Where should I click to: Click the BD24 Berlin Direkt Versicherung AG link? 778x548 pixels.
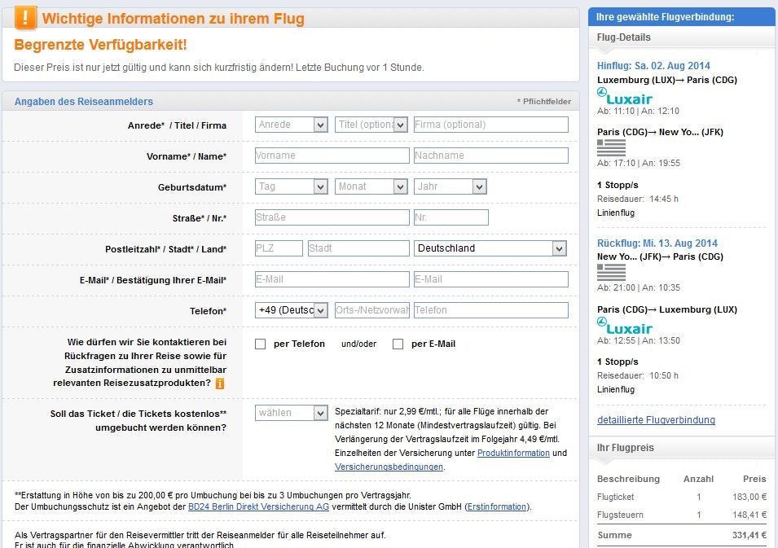pos(258,506)
